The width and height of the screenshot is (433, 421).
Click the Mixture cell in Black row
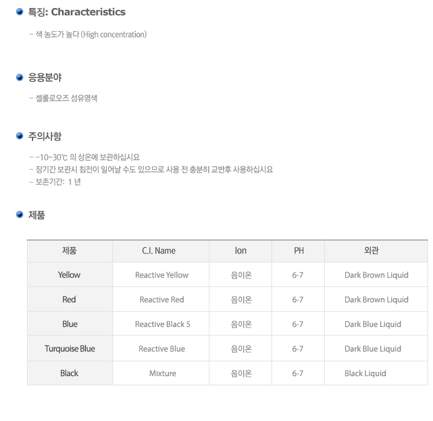coord(162,373)
